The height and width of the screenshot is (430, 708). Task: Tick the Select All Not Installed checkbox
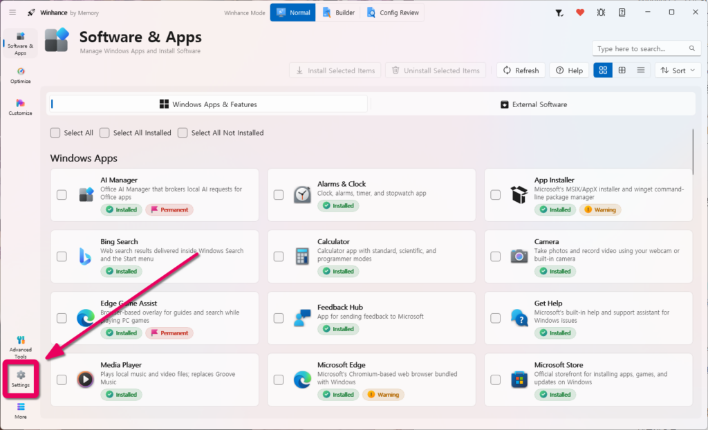(x=183, y=133)
